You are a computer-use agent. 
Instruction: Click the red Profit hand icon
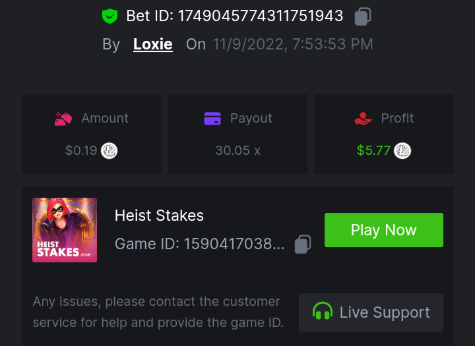click(364, 119)
